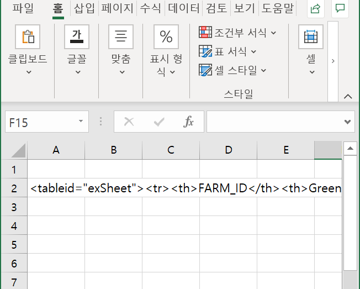Viewport: 360px width, 289px height.
Task: Open the comments speech bubble icon
Action: [340, 8]
